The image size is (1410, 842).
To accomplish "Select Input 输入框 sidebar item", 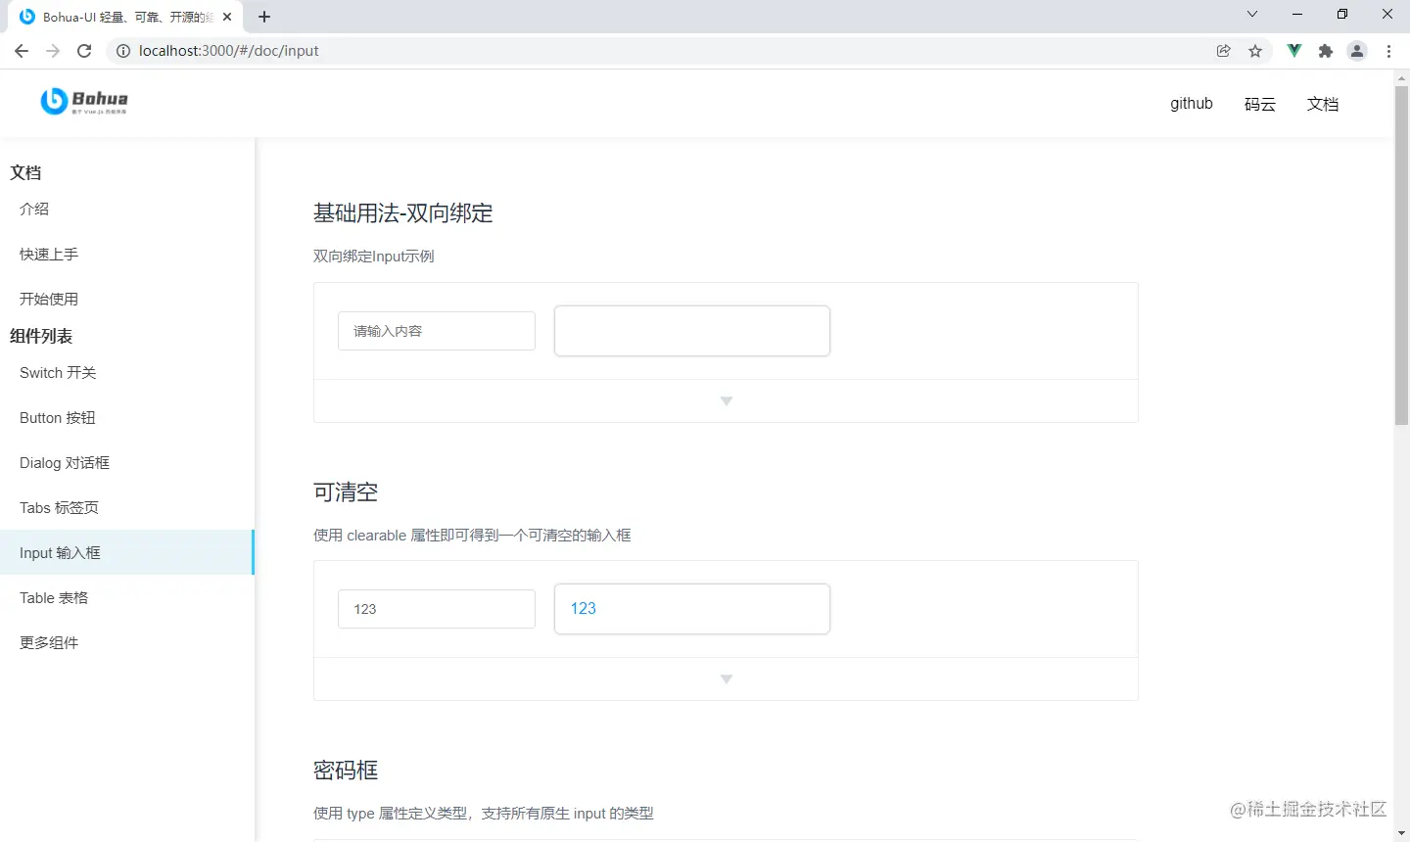I will 126,552.
